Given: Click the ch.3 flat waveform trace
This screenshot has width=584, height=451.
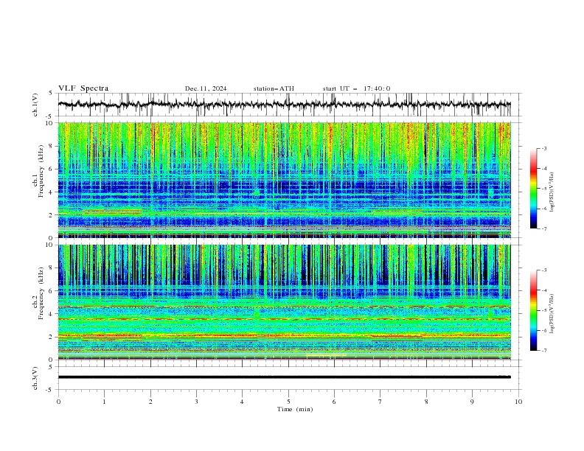Looking at the screenshot, I should tap(285, 377).
